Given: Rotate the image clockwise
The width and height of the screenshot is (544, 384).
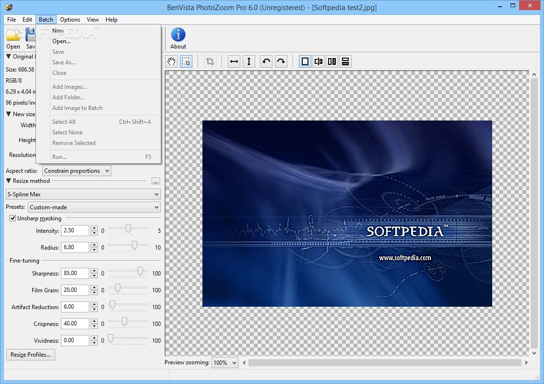Looking at the screenshot, I should [281, 61].
